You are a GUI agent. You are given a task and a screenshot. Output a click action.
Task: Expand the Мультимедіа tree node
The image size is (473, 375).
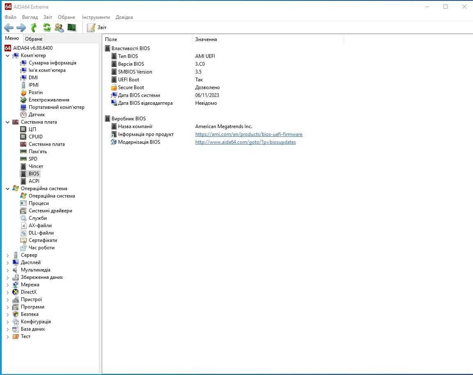tap(7, 270)
